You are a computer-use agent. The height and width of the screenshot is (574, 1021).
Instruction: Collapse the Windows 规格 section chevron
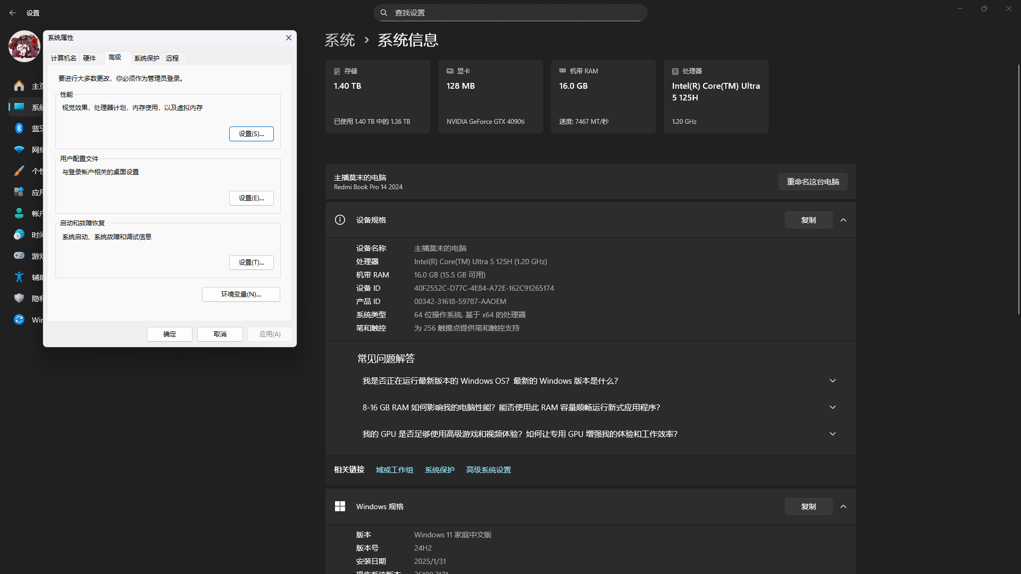843,507
